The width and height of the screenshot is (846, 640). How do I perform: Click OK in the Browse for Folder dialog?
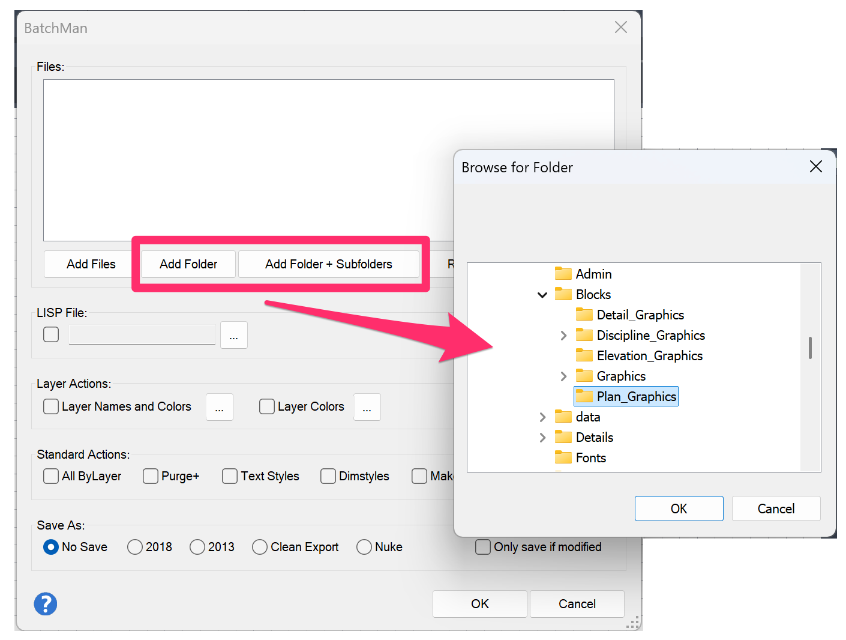pos(679,509)
